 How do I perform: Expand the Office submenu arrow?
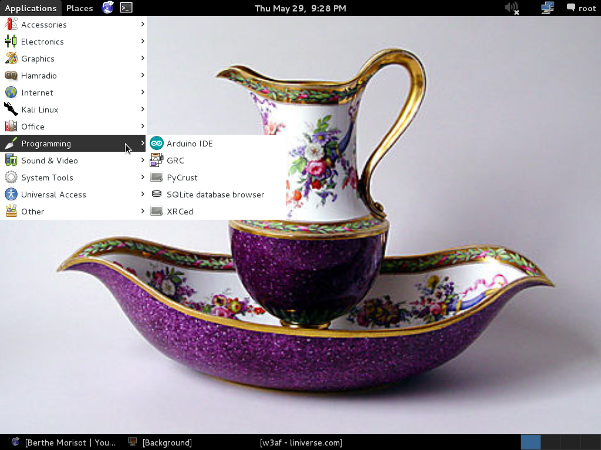point(142,126)
